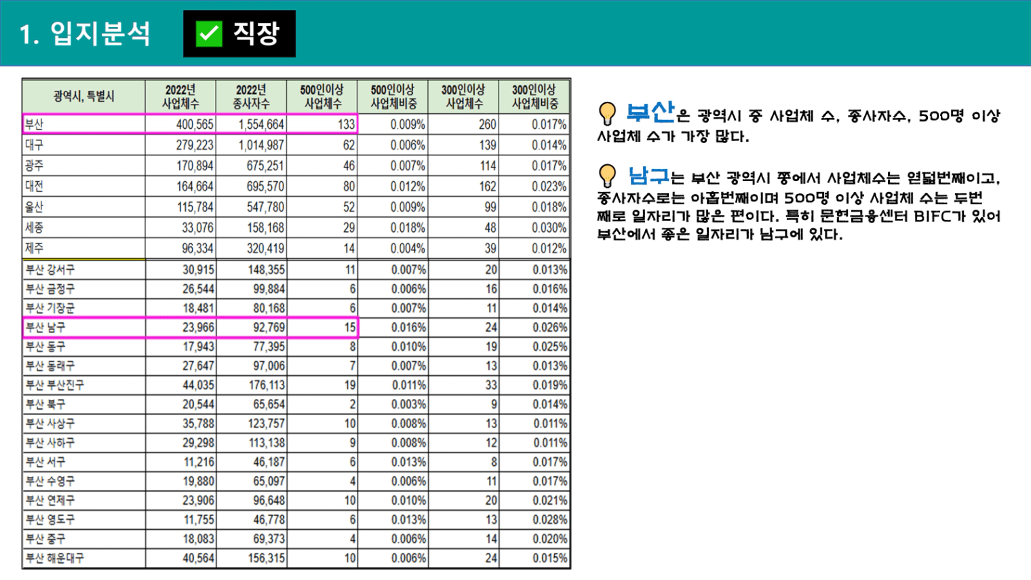Screen dimensions: 1031x580
Task: Select the 광주 row label
Action: click(x=35, y=166)
